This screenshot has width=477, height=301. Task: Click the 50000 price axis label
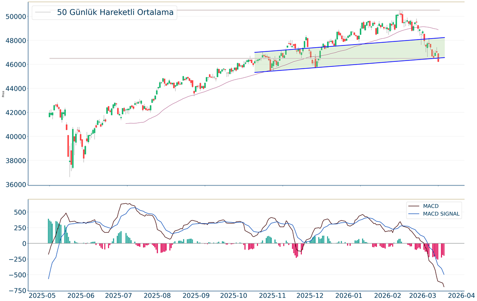point(15,16)
